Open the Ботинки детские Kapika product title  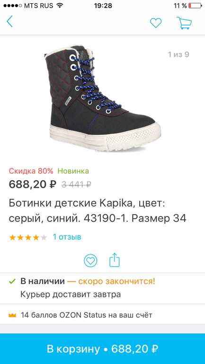tap(98, 211)
